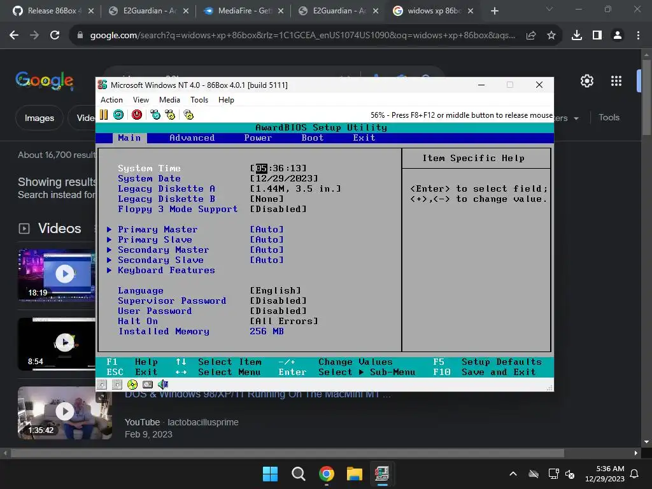Select the Power BIOS tab
Screen dimensions: 652x489
pyautogui.click(x=258, y=138)
